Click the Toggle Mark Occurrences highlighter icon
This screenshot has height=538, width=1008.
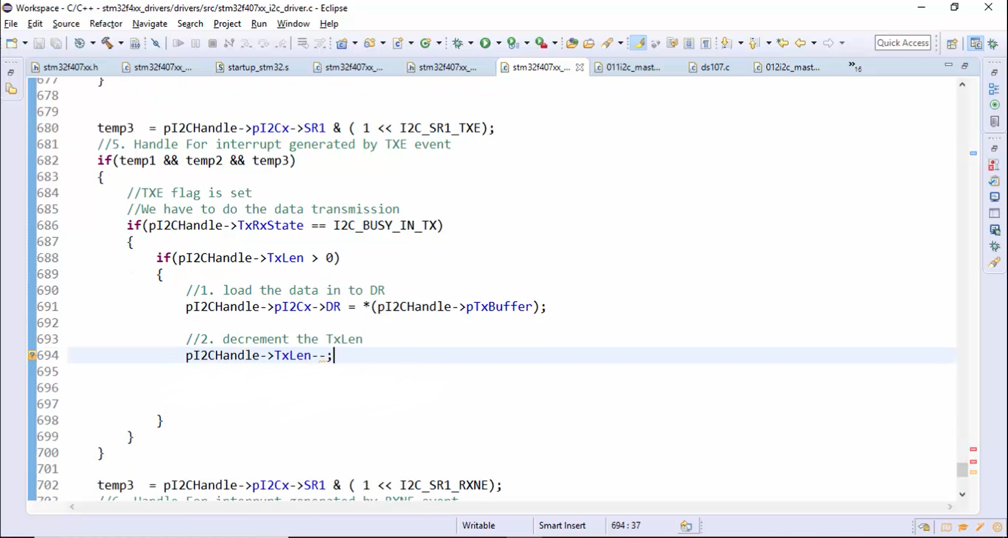pos(638,43)
